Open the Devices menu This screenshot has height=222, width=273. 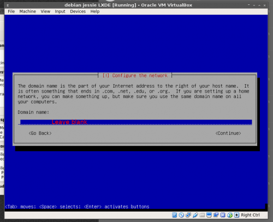point(78,11)
